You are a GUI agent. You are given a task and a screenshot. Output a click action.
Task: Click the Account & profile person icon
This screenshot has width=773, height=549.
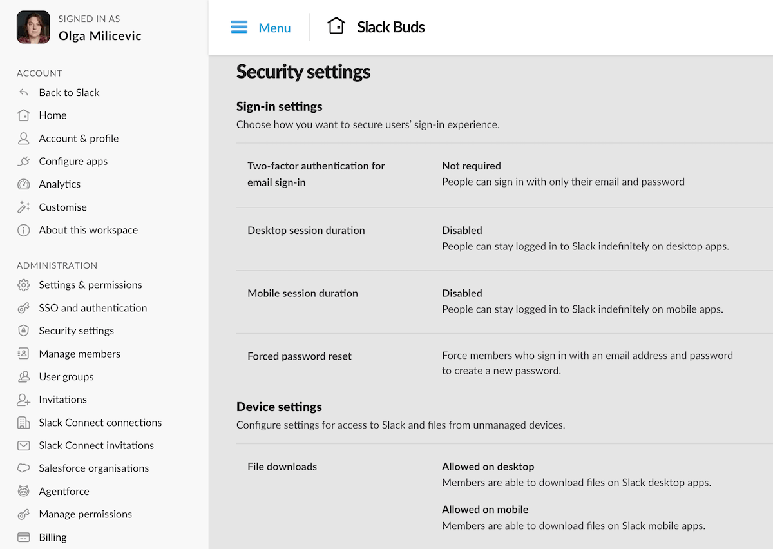(x=24, y=138)
